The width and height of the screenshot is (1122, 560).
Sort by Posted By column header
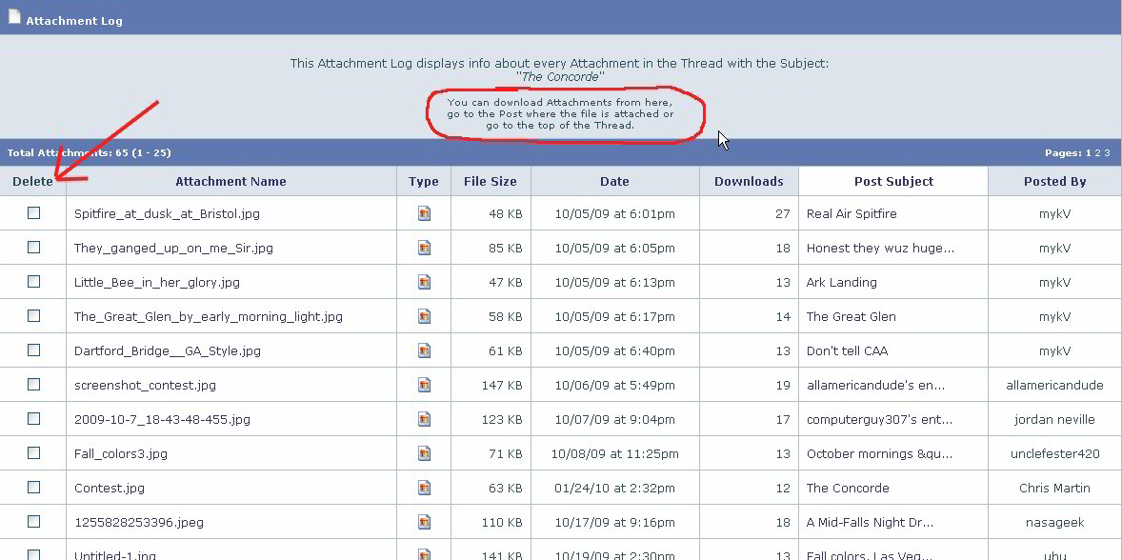(1054, 182)
